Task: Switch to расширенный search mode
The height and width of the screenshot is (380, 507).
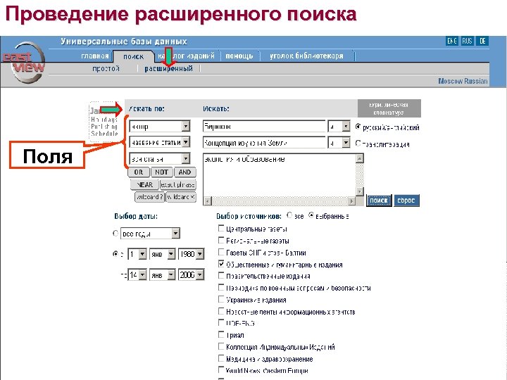Action: (168, 68)
